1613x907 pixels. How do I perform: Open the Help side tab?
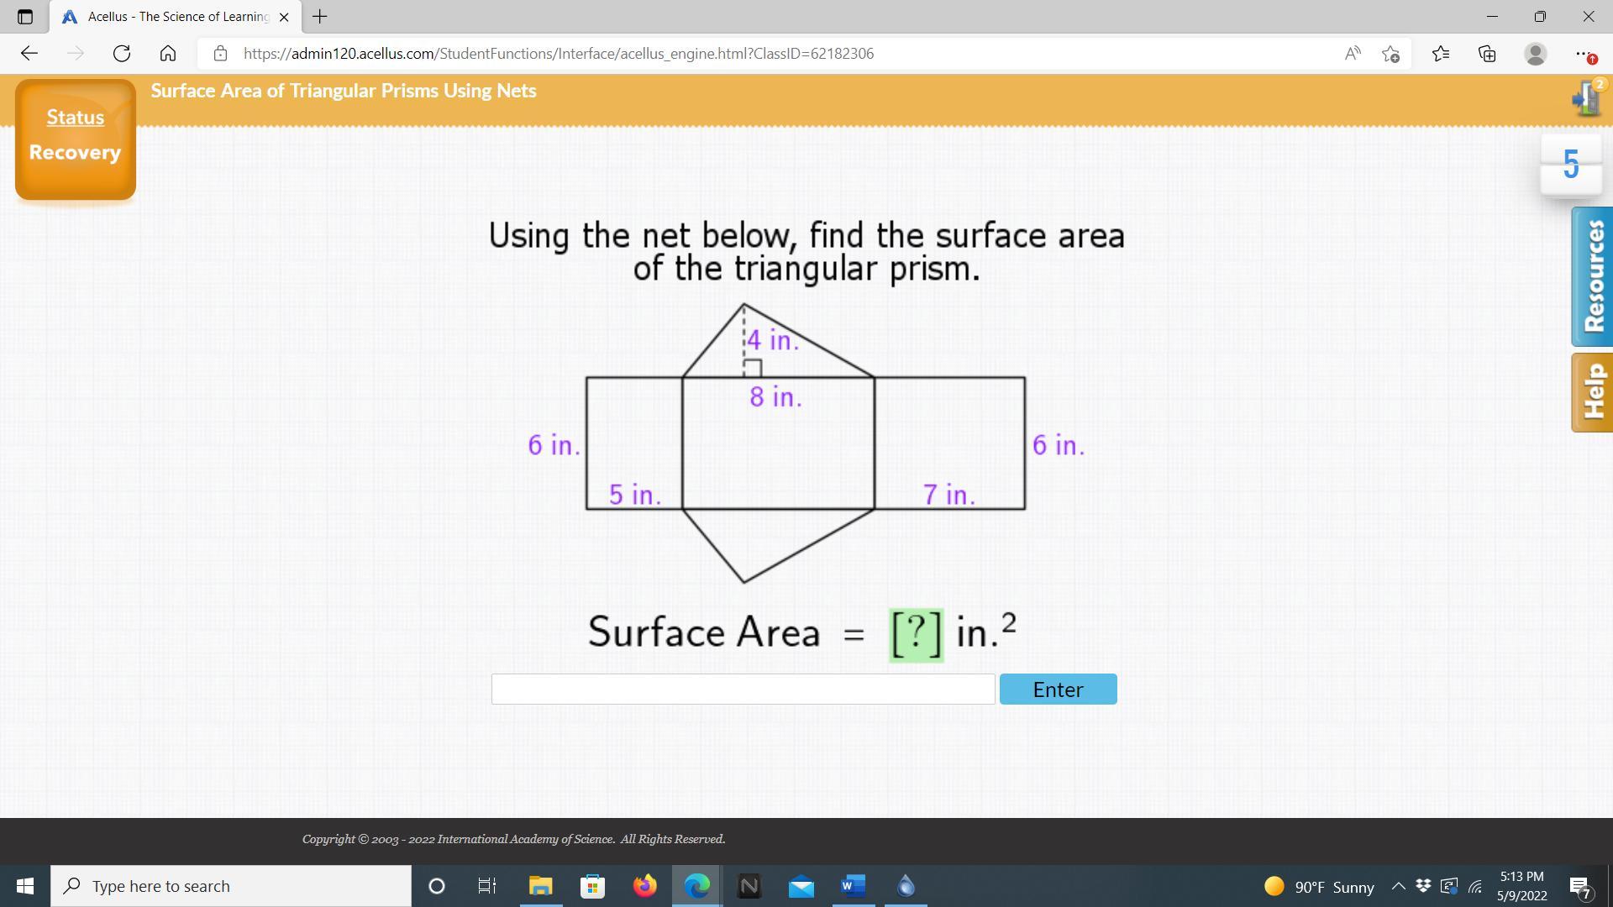click(1592, 392)
